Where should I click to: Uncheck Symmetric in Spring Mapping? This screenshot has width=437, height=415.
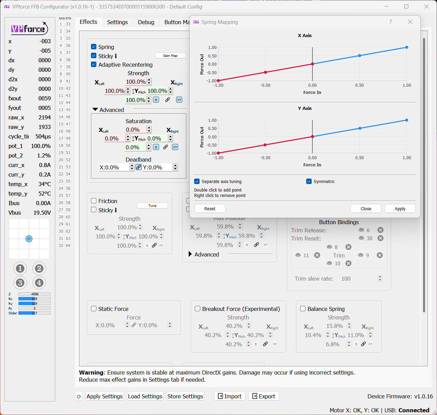[x=309, y=181]
